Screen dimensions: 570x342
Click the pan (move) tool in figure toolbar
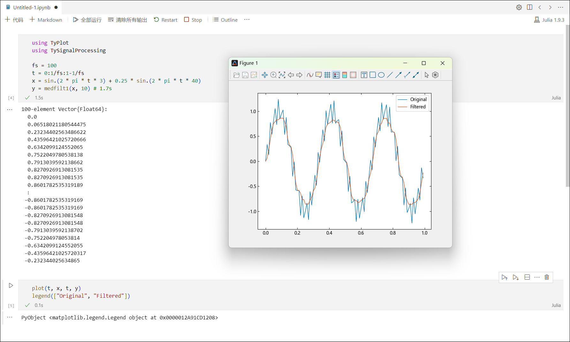tap(265, 75)
